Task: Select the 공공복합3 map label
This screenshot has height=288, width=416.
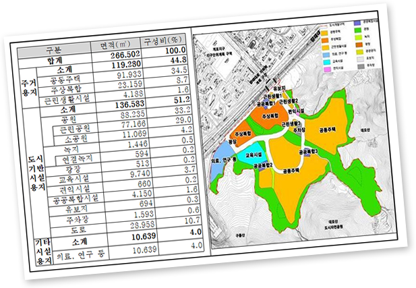Action: 308,152
